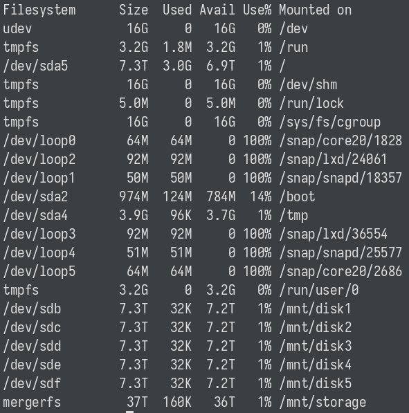Select the mergerfs filesystem name
The height and width of the screenshot is (413, 409).
tap(32, 403)
